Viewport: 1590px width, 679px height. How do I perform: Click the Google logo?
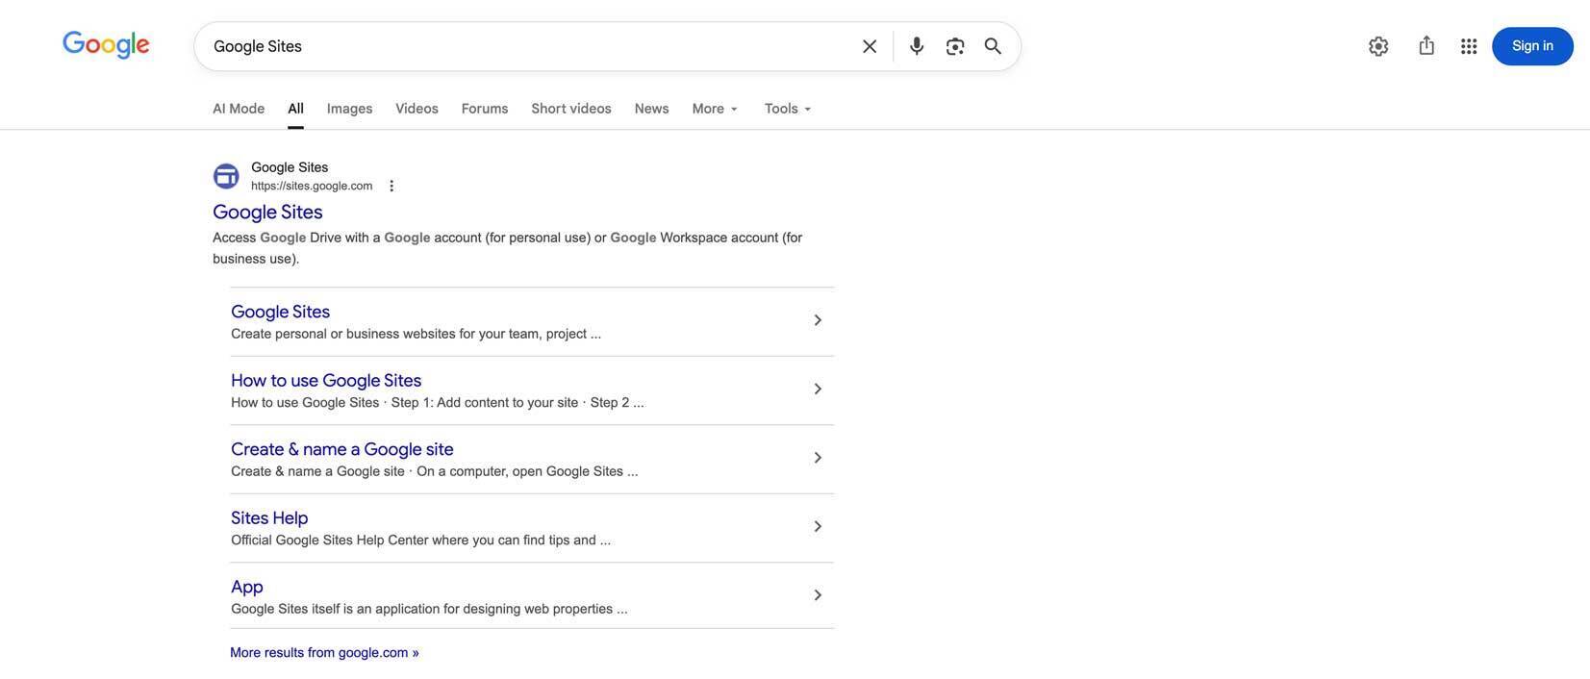[106, 45]
